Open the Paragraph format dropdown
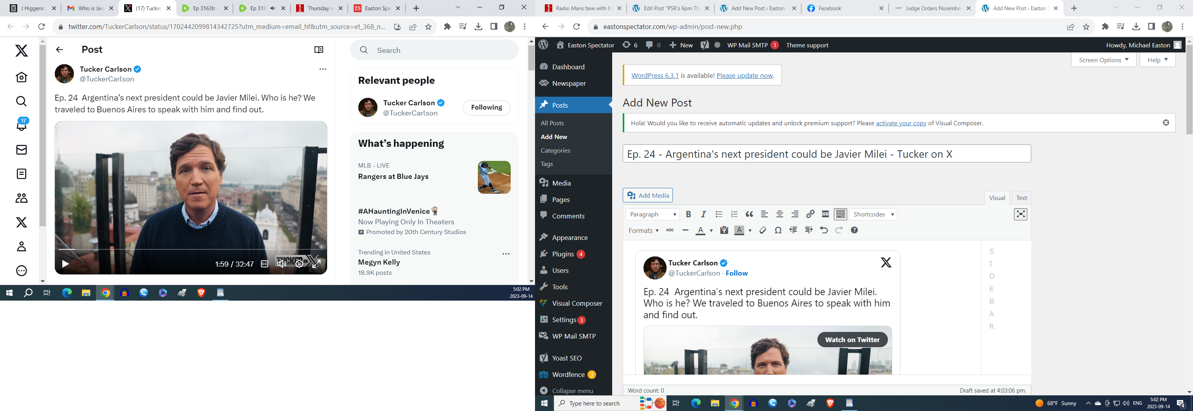 [653, 214]
